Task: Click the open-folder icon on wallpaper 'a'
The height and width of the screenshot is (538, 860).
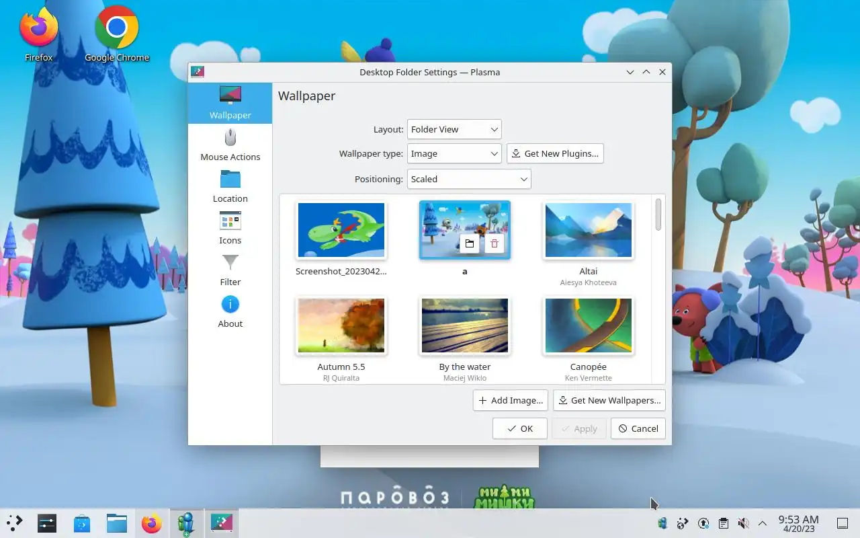Action: tap(470, 243)
